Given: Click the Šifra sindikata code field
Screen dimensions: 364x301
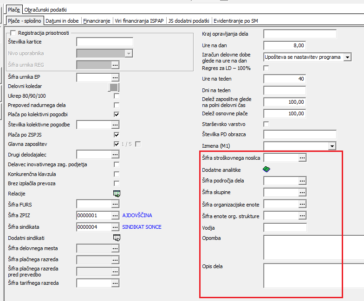Looking at the screenshot, I should click(x=94, y=227).
